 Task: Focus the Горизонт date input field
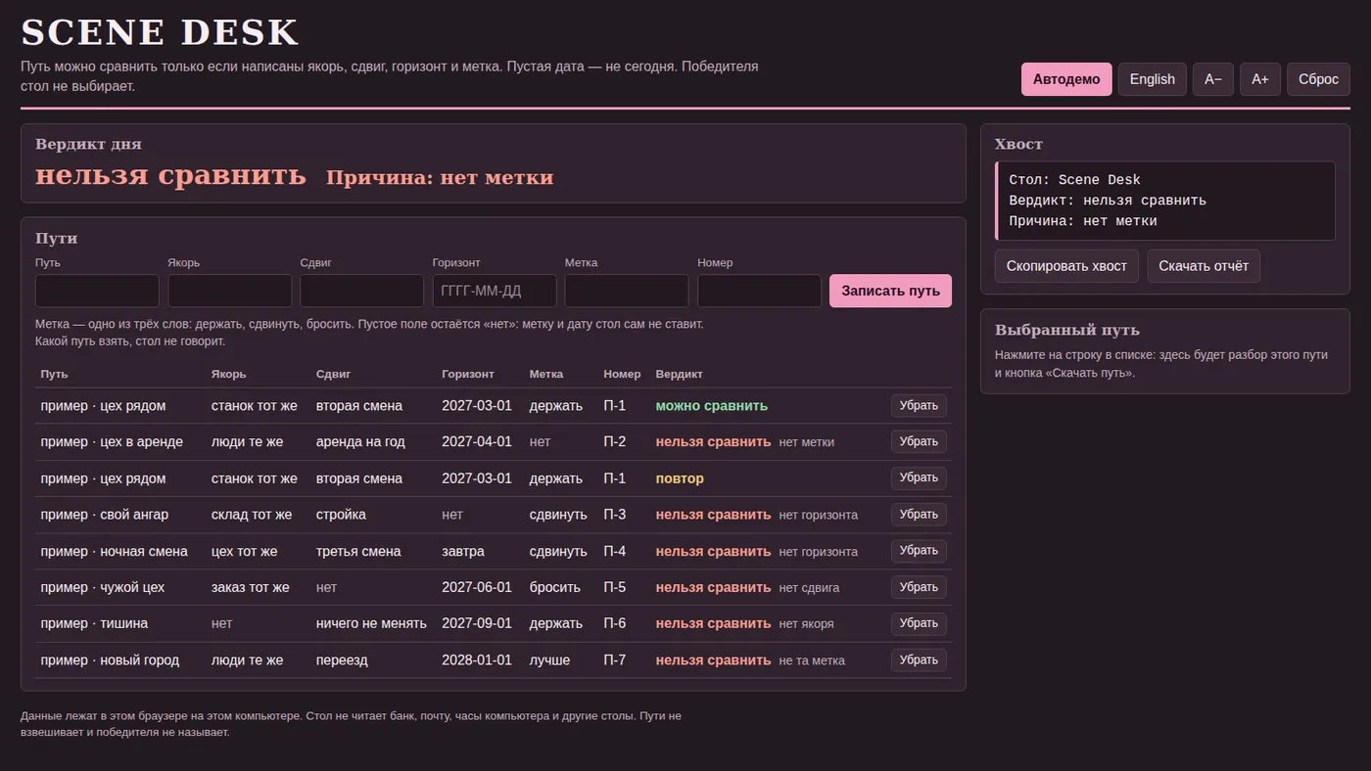pos(495,291)
